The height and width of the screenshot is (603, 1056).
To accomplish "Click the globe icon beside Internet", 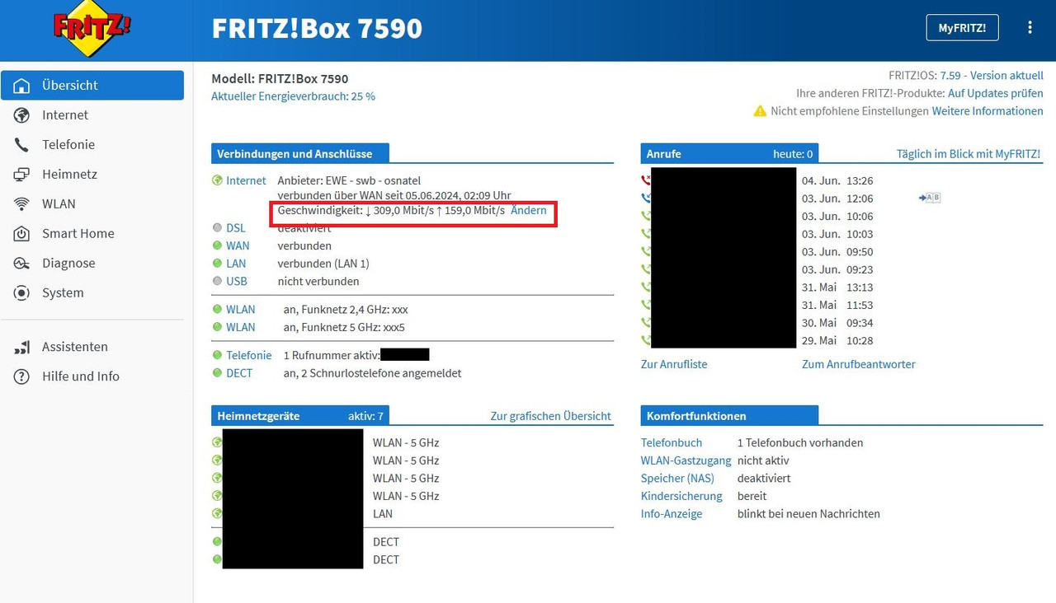I will click(22, 115).
